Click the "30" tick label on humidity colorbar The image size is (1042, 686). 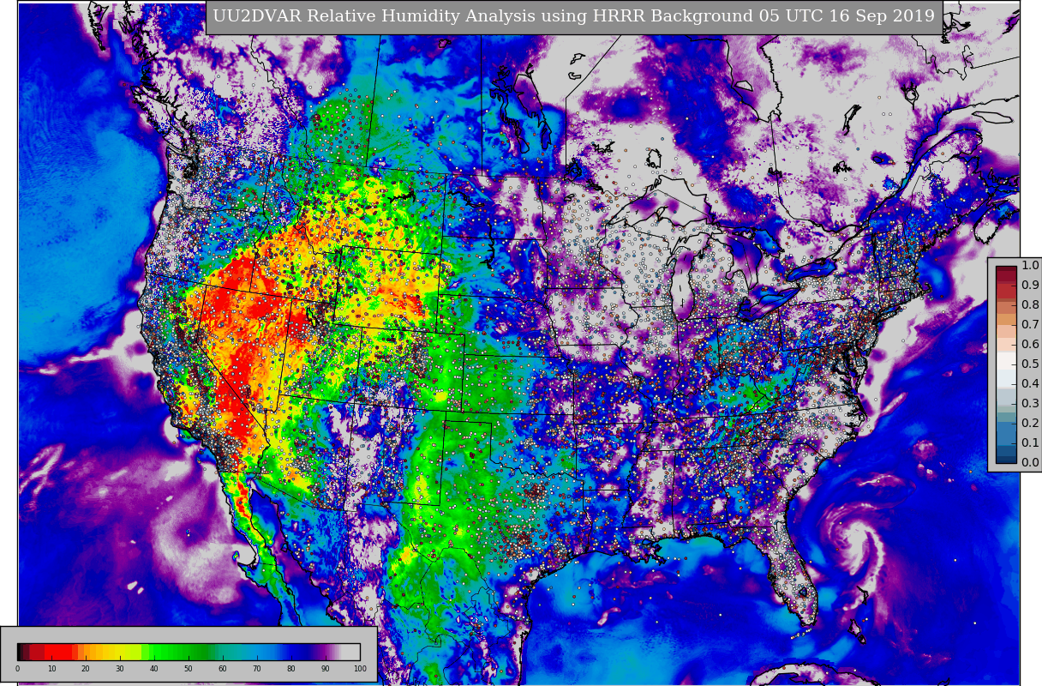click(x=120, y=669)
